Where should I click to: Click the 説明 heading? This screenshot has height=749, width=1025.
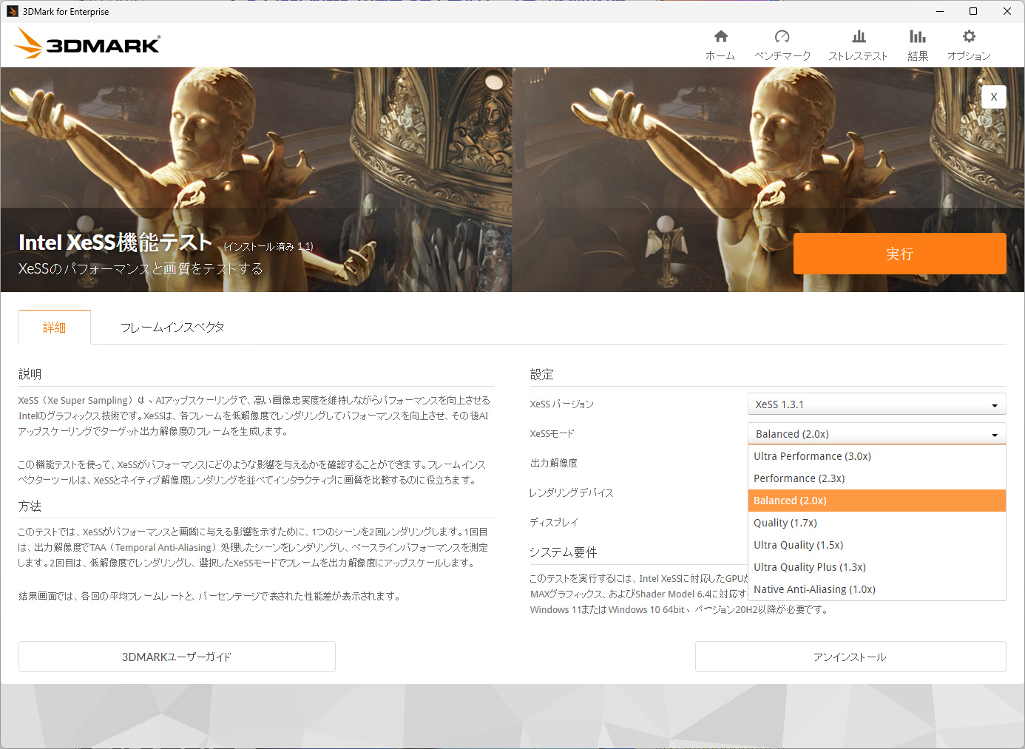[30, 374]
